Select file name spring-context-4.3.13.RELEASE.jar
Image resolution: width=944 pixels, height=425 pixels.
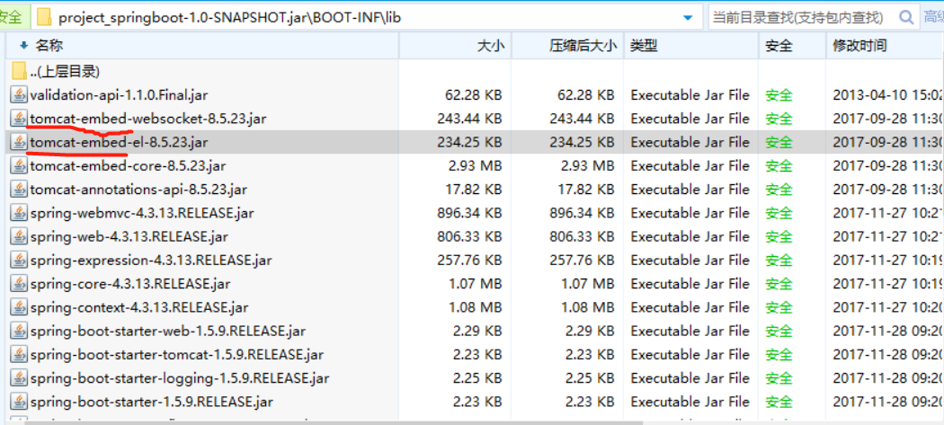(139, 307)
